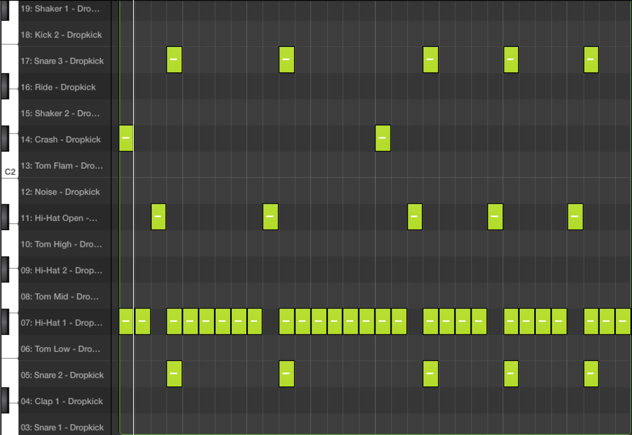Viewport: 632px width, 435px height.
Task: Select the "15: Shaker 2" drum lane label
Action: (x=60, y=113)
